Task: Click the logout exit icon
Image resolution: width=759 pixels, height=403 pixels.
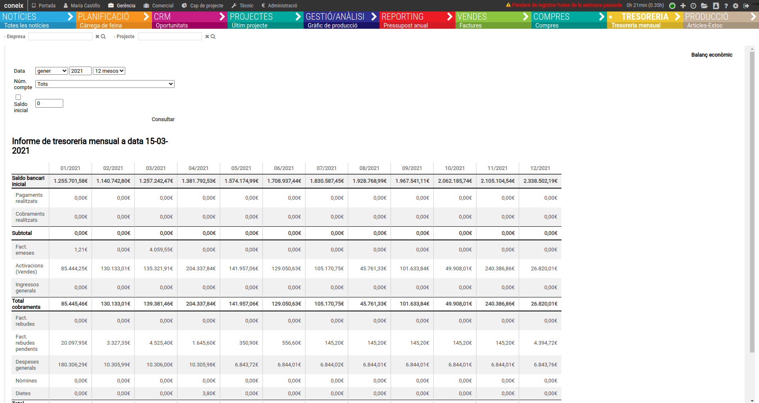Action: pyautogui.click(x=746, y=6)
